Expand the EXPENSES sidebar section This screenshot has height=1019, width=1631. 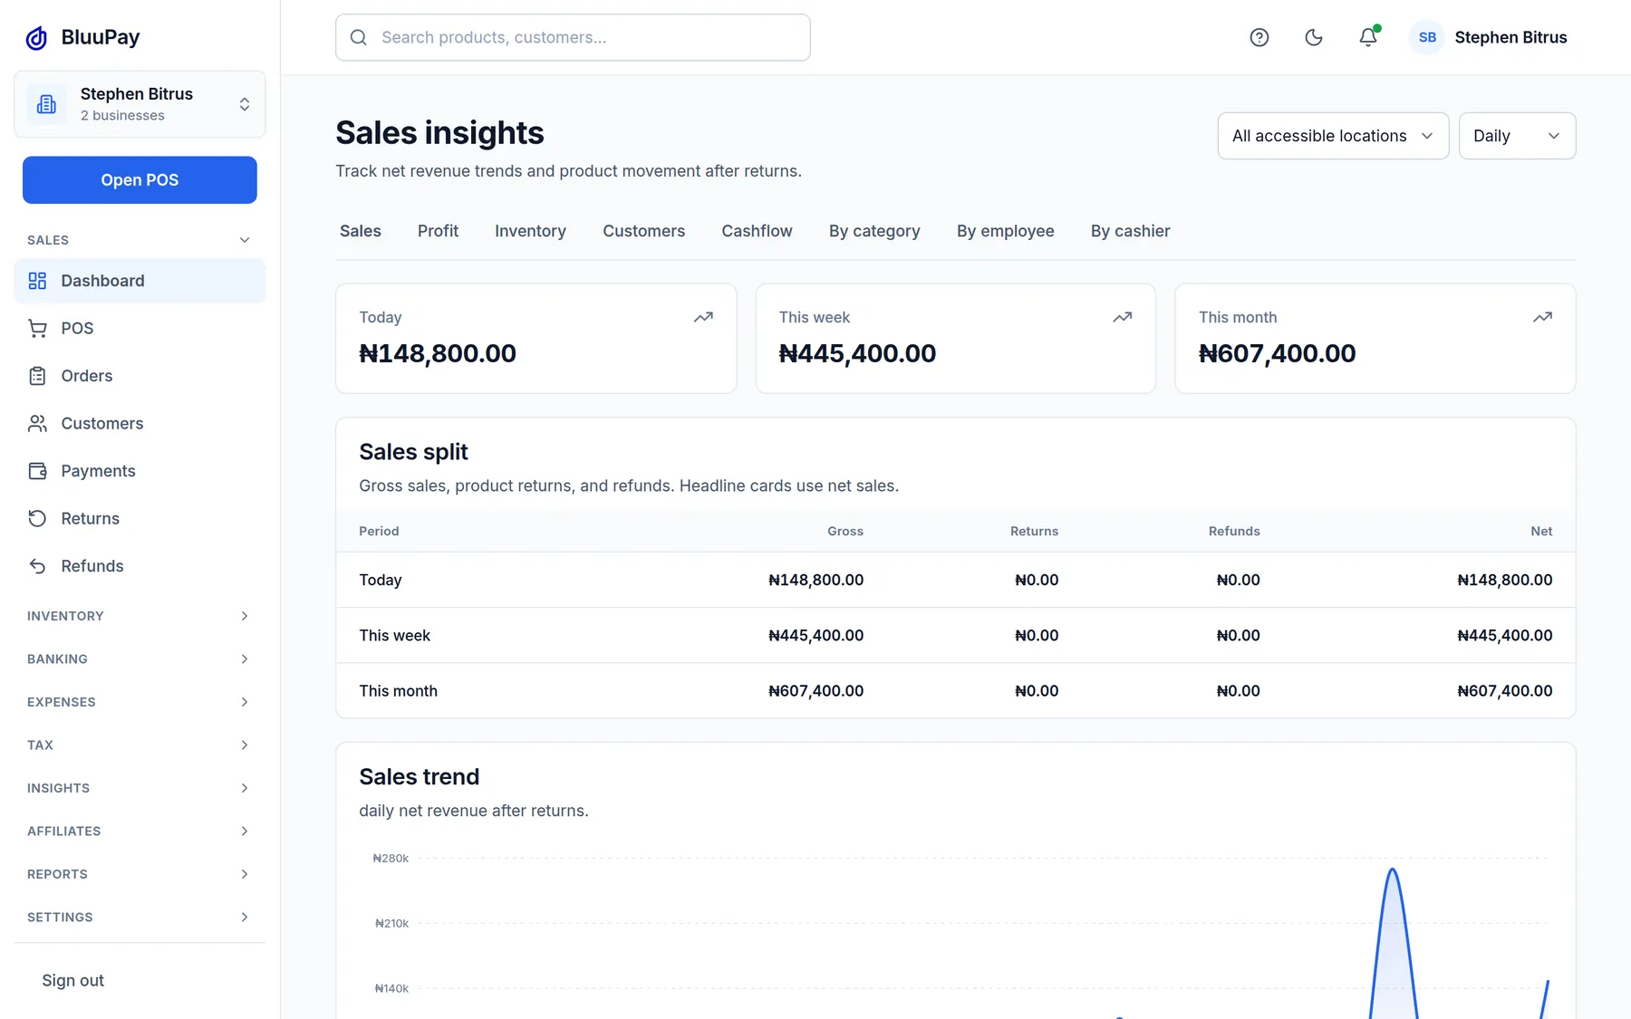140,702
